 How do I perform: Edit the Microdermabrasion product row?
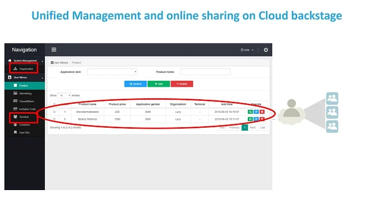coord(256,112)
